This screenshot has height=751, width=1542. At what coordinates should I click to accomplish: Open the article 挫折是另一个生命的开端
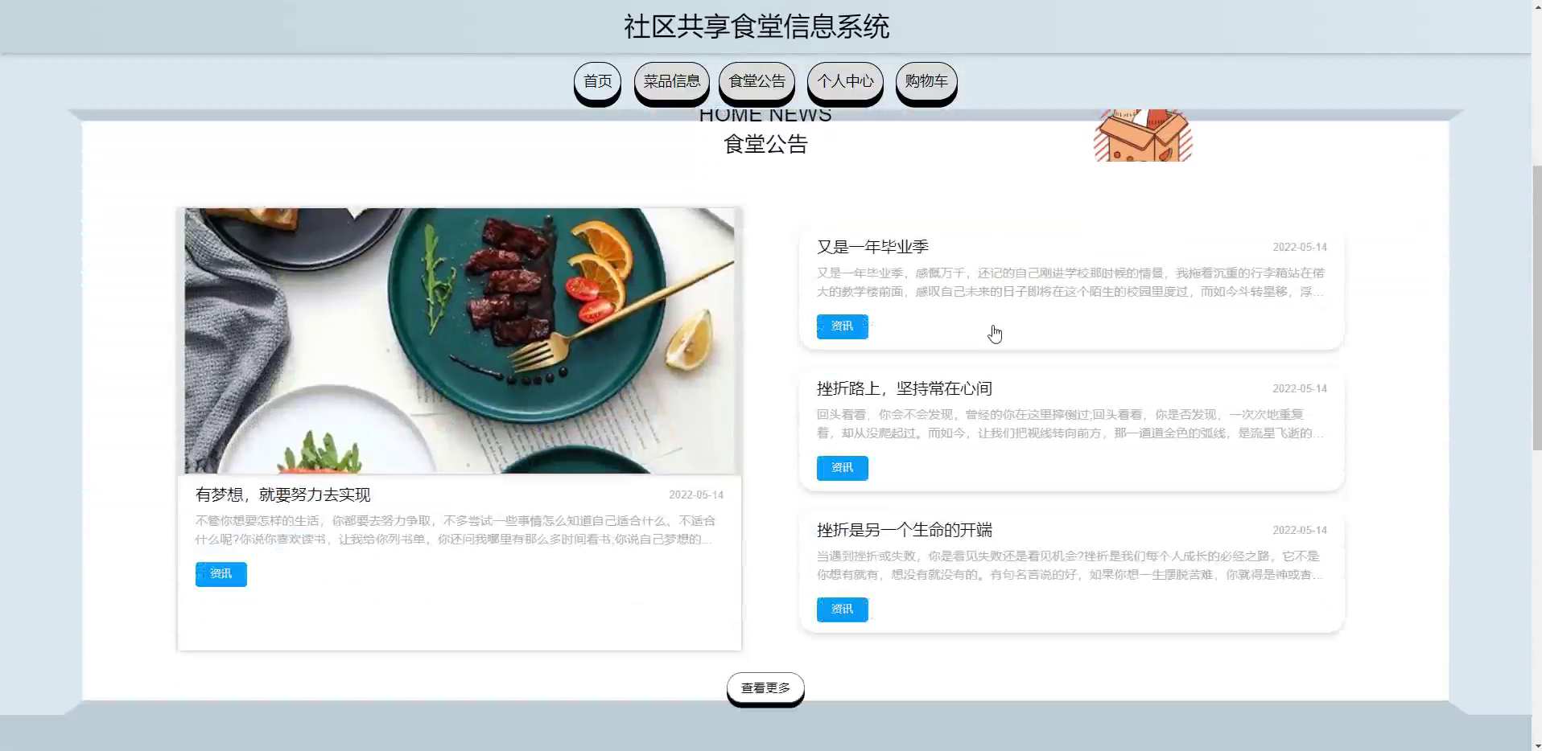coord(905,530)
